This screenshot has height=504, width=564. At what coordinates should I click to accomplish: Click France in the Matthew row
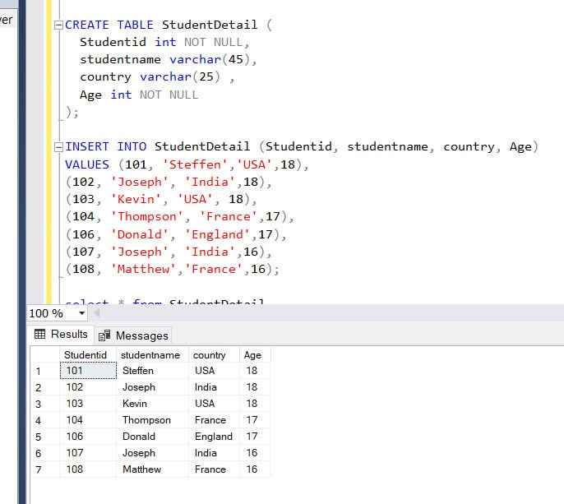point(214,469)
